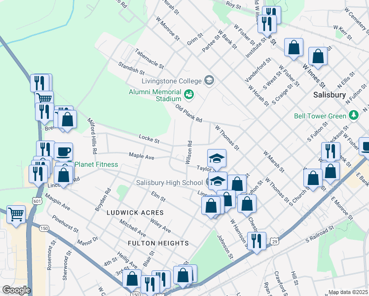This screenshot has height=296, width=369.
Task: Select the restaurant marker near Institute St
Action: click(x=267, y=25)
